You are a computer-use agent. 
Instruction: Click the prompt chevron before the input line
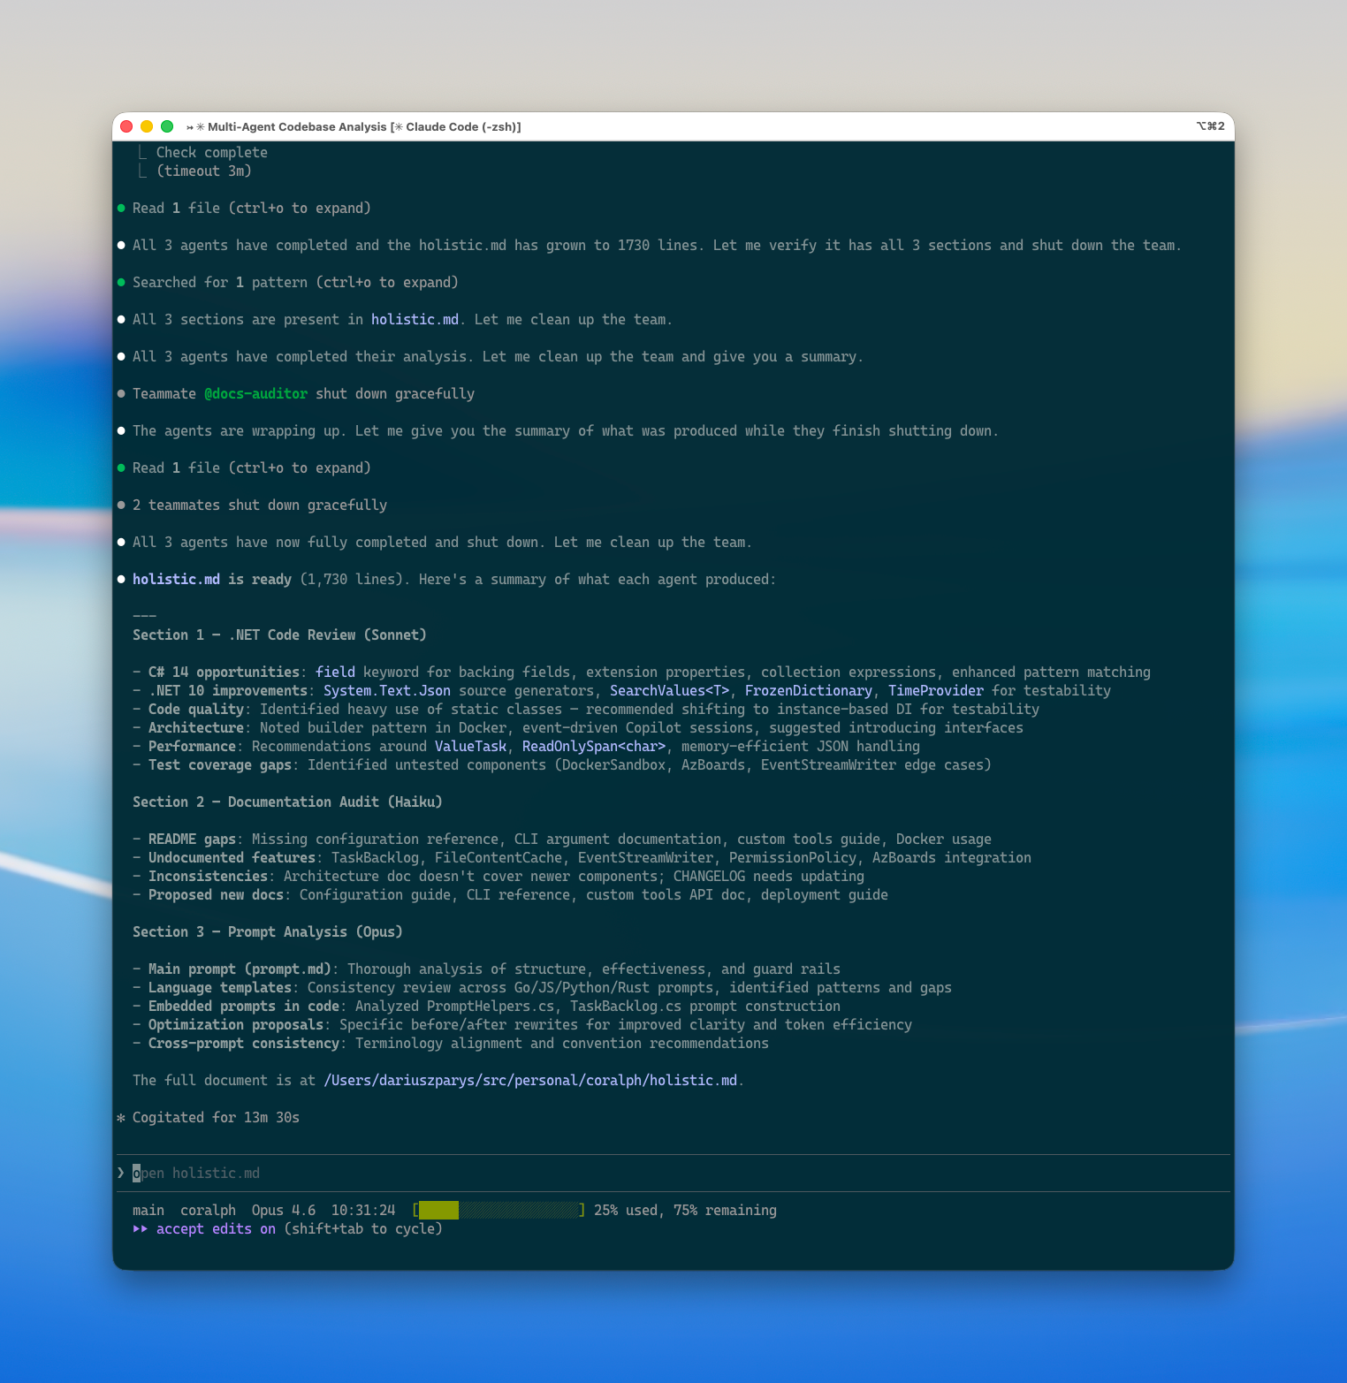(121, 1173)
